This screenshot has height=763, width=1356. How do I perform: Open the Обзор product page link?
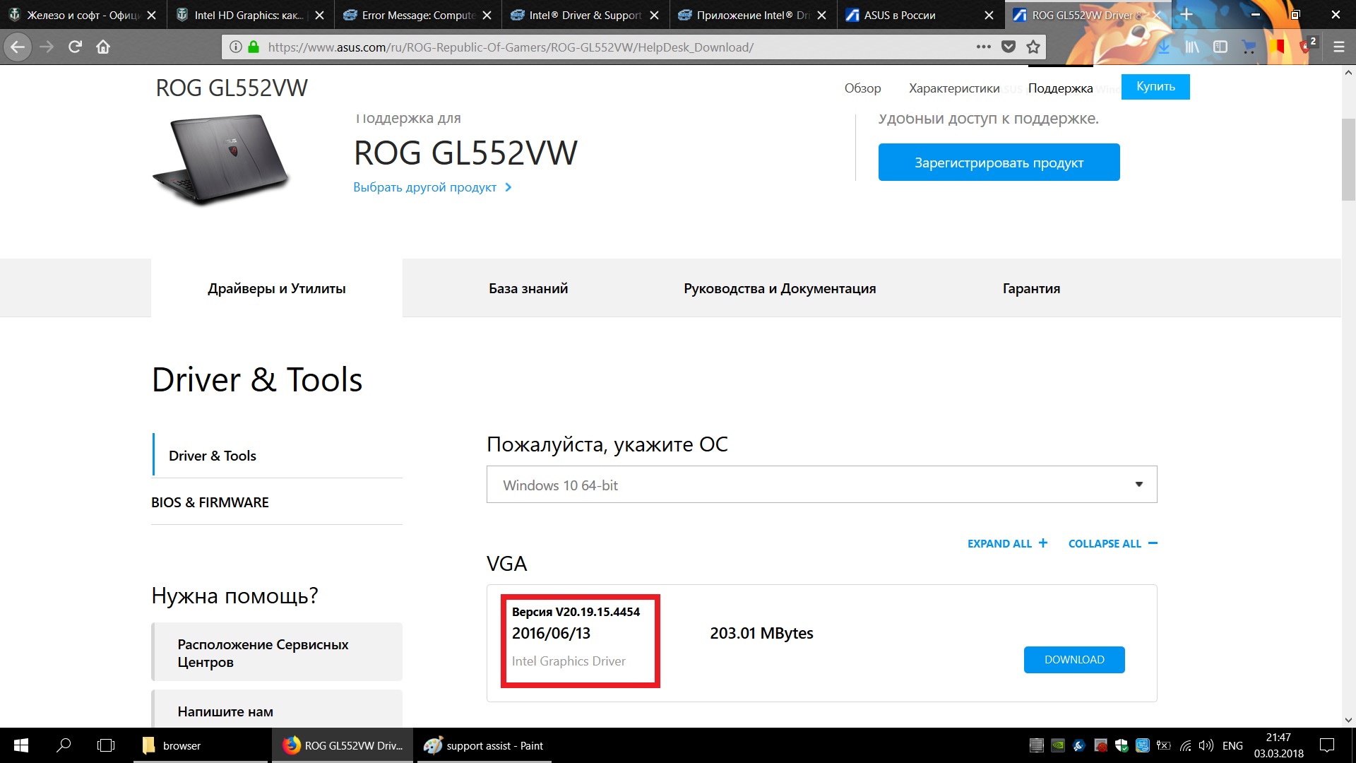[x=862, y=88]
